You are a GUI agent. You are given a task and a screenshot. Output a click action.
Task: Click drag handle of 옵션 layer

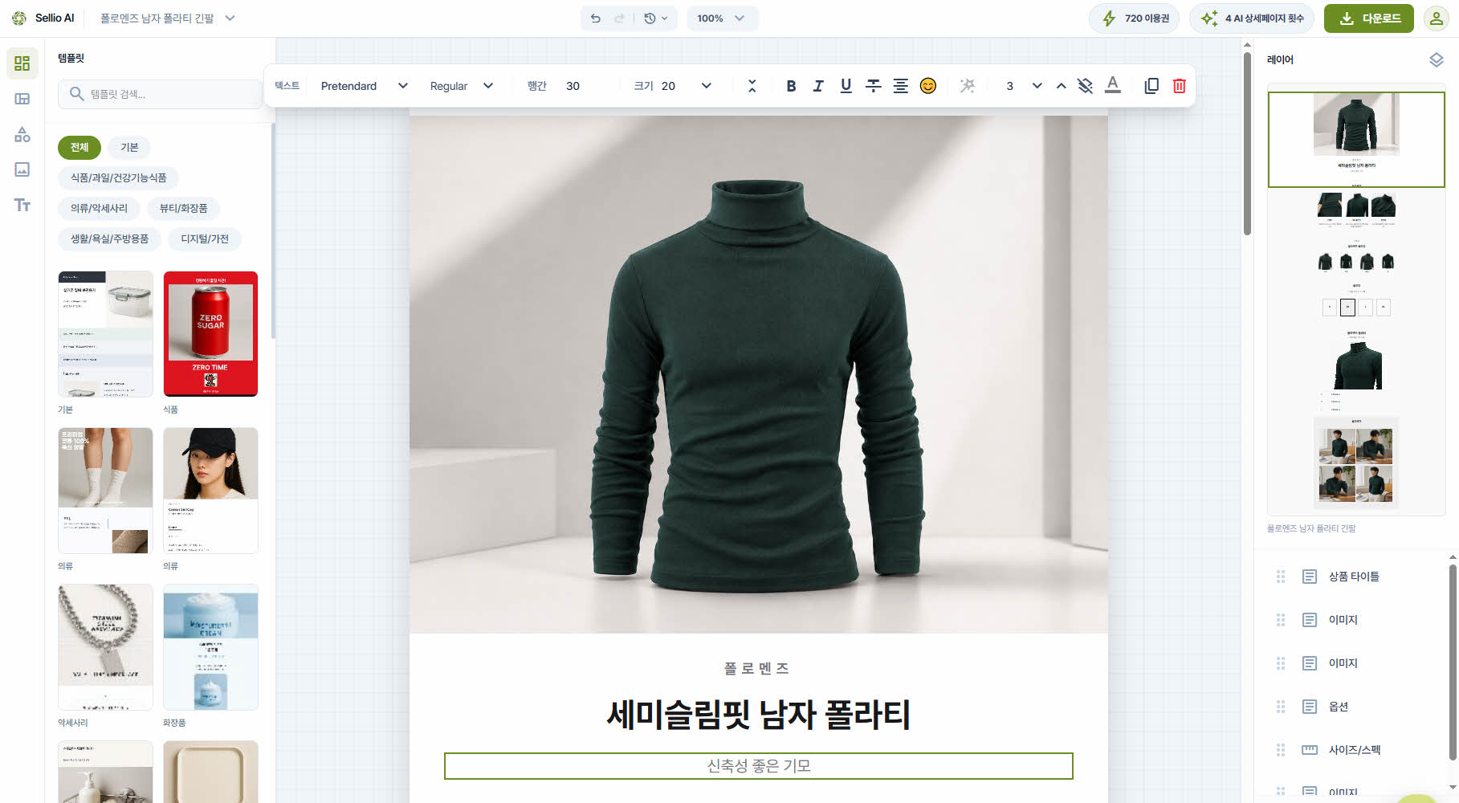pos(1281,707)
